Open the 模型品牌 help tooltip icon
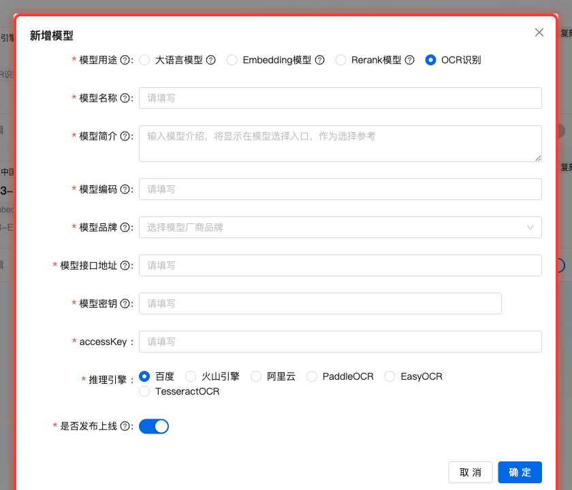 coord(125,227)
